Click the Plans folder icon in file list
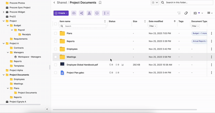215x113 pixels. click(62, 33)
